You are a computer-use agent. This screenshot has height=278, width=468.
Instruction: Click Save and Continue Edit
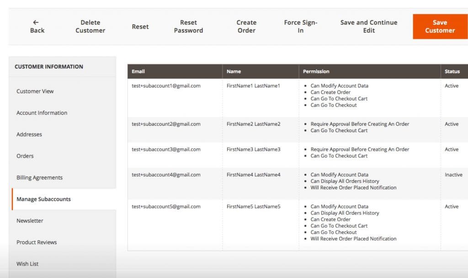(x=368, y=27)
